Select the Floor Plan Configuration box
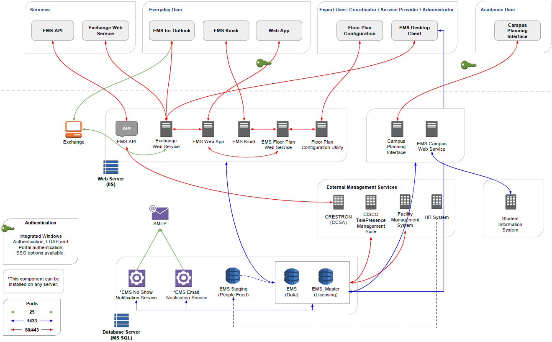 pyautogui.click(x=359, y=31)
